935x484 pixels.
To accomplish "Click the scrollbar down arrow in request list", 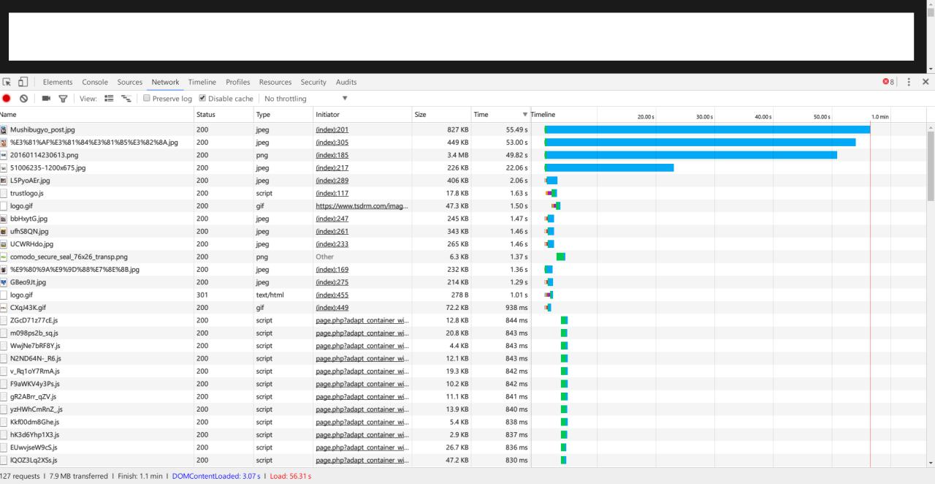I will click(x=930, y=462).
